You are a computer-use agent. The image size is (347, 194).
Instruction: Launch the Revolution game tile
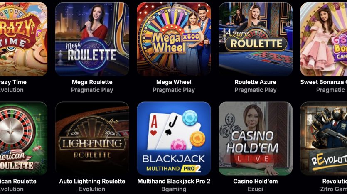(x=324, y=138)
